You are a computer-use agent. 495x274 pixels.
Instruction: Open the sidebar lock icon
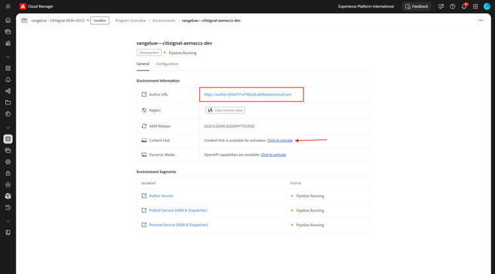[x=8, y=173]
